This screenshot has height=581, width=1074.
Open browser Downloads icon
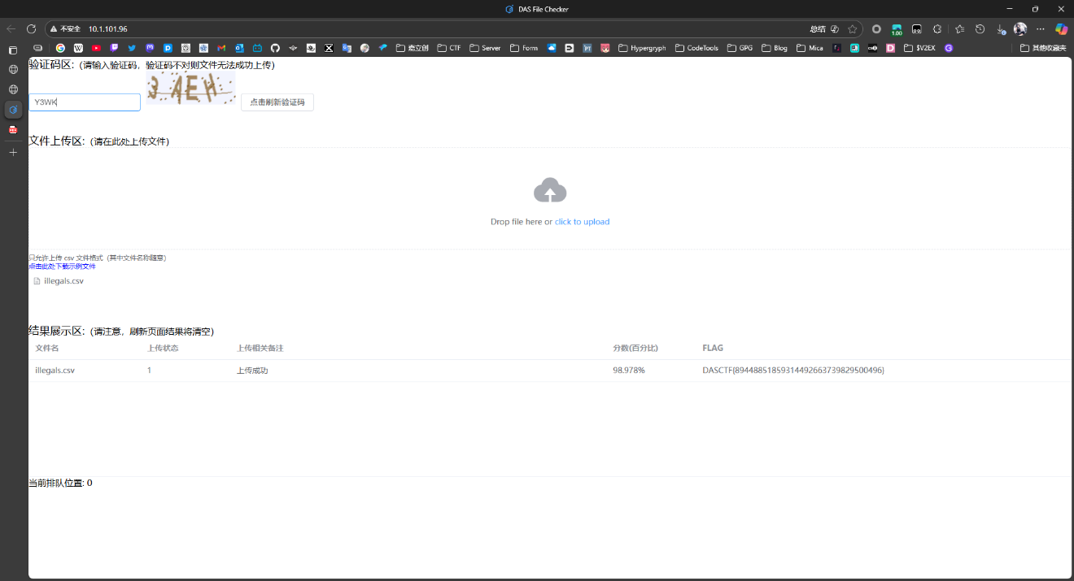[1000, 28]
